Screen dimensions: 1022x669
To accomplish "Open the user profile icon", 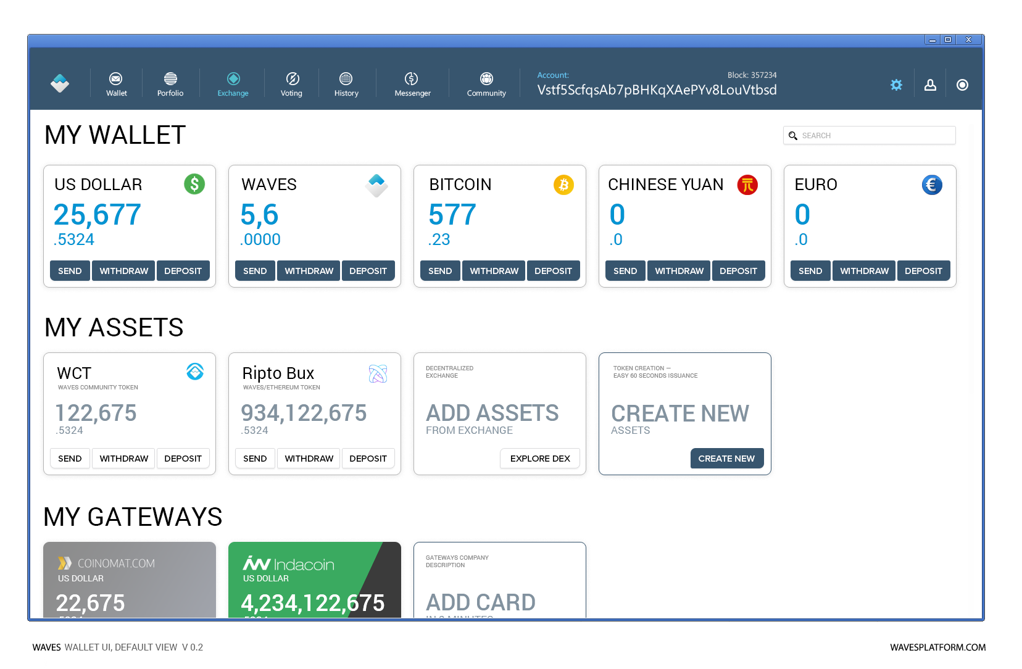I will tap(930, 85).
